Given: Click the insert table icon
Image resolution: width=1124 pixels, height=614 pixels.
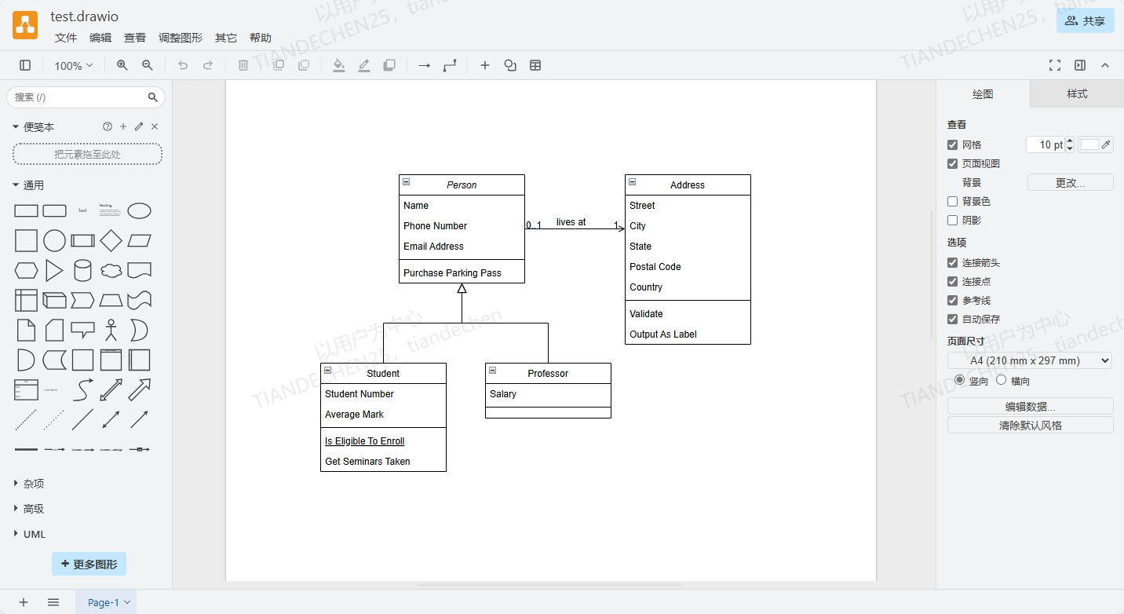Looking at the screenshot, I should click(535, 66).
